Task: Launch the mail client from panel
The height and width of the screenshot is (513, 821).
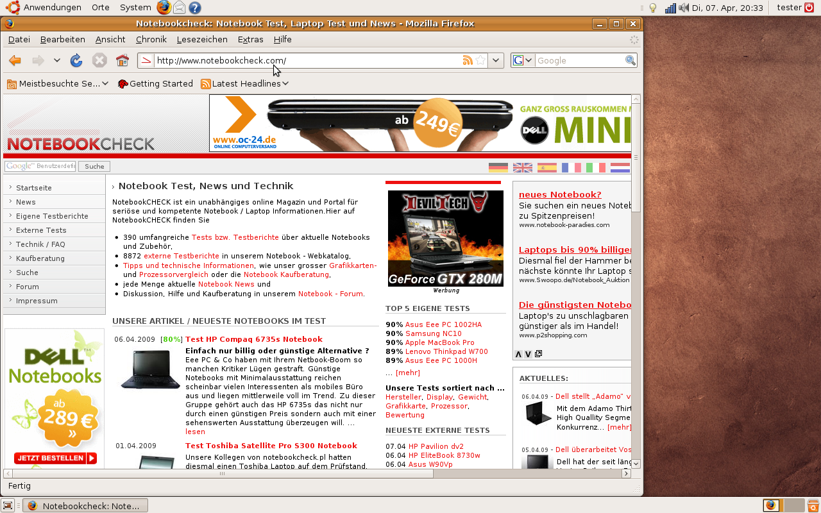Action: [x=180, y=8]
